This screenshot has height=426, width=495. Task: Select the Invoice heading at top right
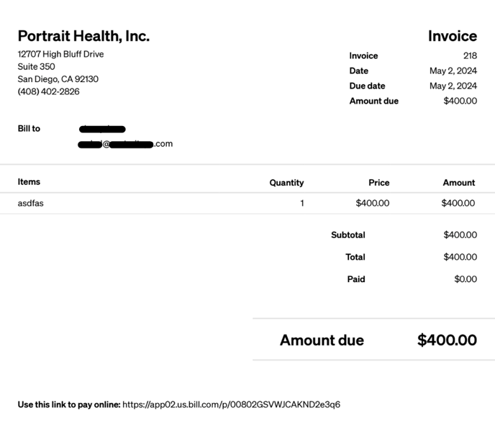coord(453,36)
